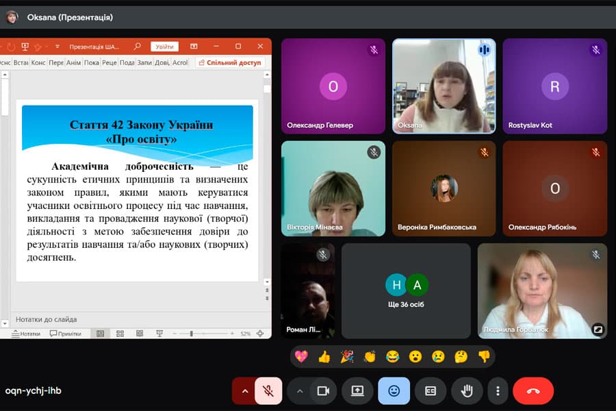This screenshot has width=616, height=411.
Task: Unmute the microphone in Meet toolbar
Action: tap(268, 390)
